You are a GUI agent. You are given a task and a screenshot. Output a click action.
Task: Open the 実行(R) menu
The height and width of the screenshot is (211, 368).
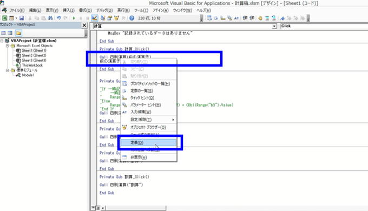[x=123, y=10]
